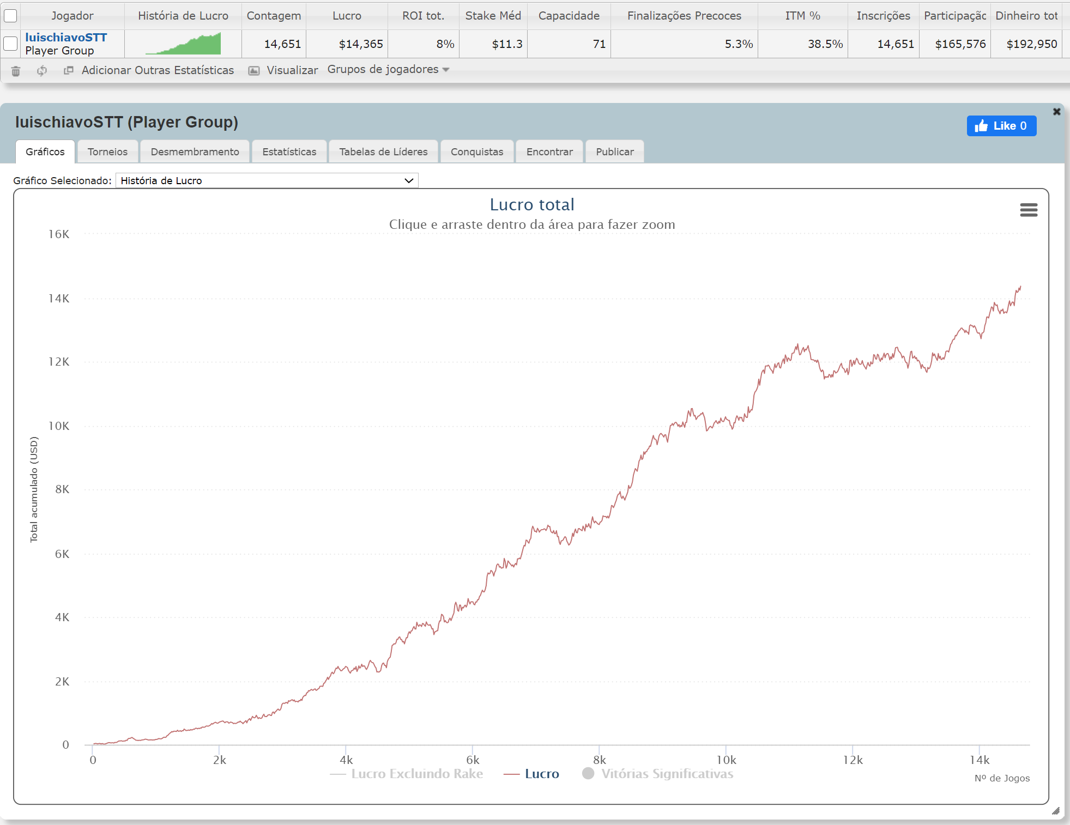Go to Tabelas de Líderes tab
The height and width of the screenshot is (825, 1070).
(383, 151)
